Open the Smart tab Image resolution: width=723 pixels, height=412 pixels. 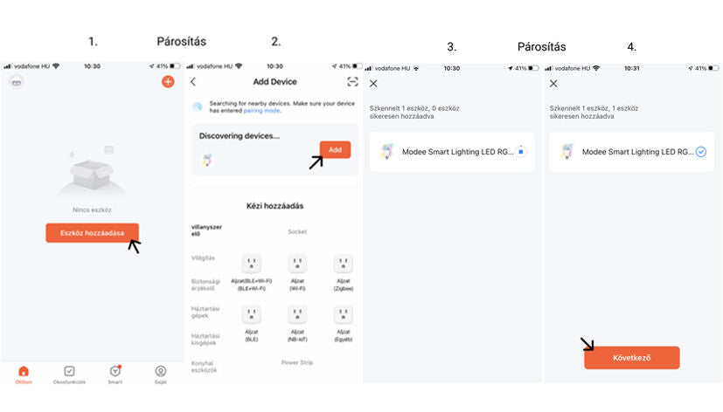click(115, 374)
